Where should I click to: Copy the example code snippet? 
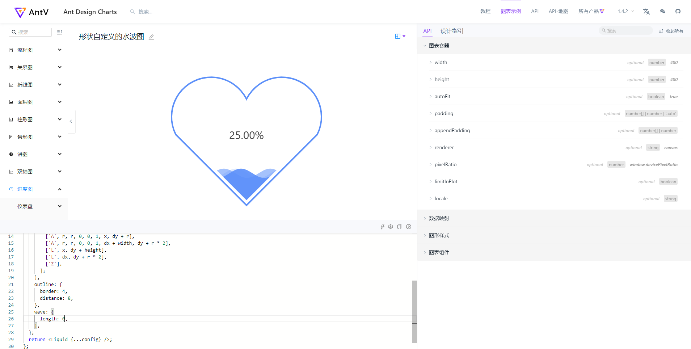399,226
